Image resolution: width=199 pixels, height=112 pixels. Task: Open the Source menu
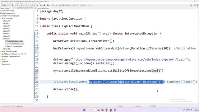[x=6, y=3]
